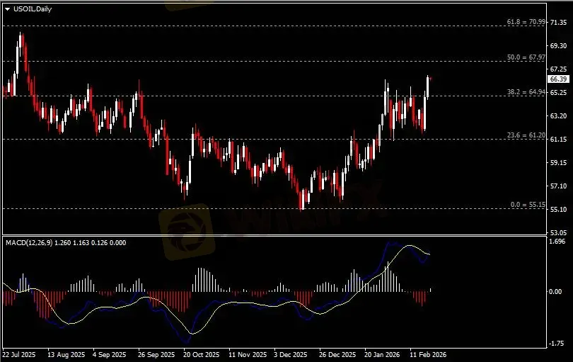573x362 pixels.
Task: Click the 50.0 = 67.97 Fibonacci label
Action: pyautogui.click(x=526, y=57)
